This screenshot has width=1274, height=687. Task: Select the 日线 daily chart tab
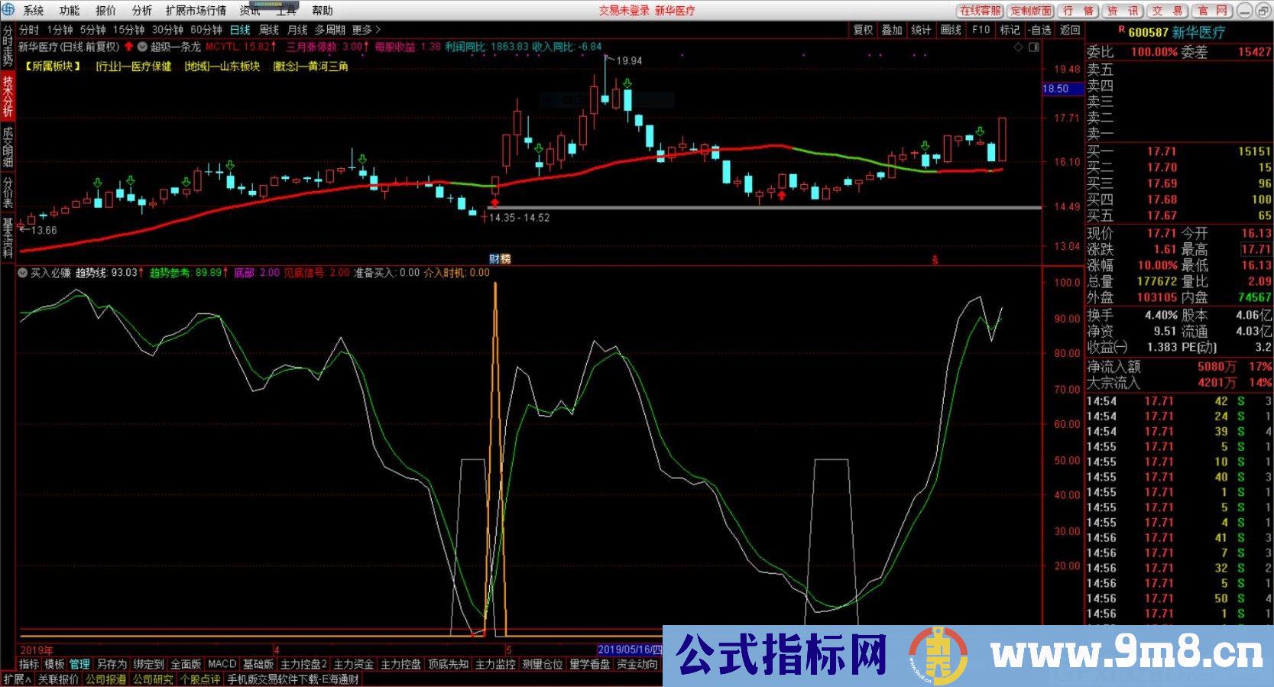(240, 30)
